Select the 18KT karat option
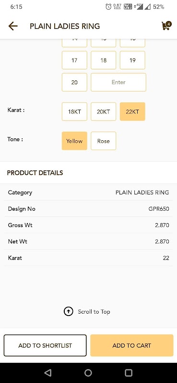 click(x=74, y=112)
